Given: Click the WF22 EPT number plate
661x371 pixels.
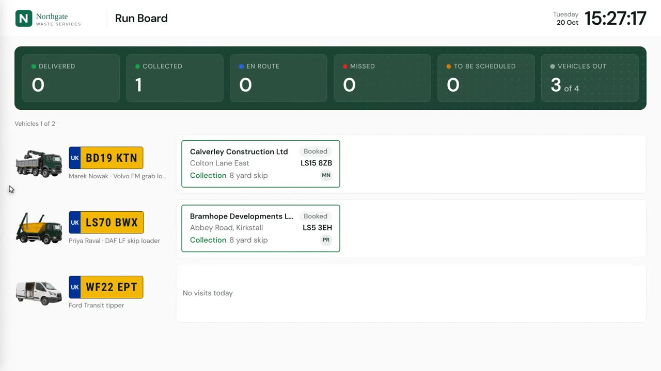Looking at the screenshot, I should [106, 287].
